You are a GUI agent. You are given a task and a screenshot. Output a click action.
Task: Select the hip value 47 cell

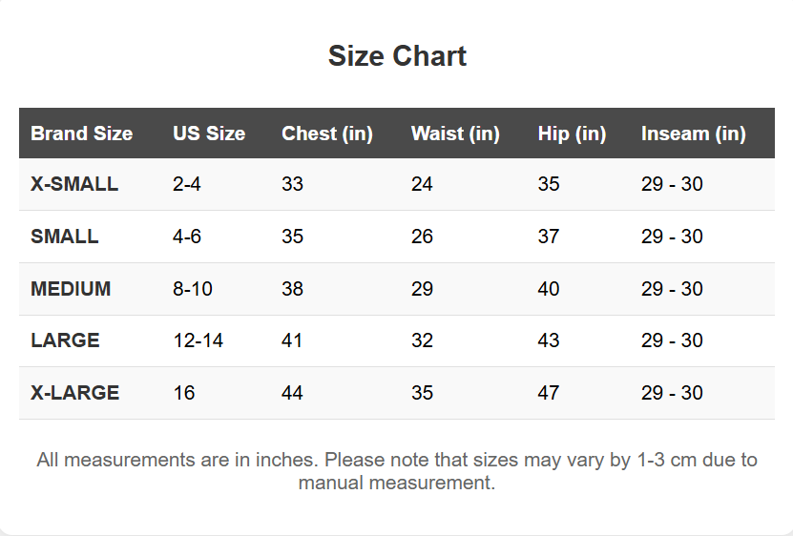coord(549,393)
